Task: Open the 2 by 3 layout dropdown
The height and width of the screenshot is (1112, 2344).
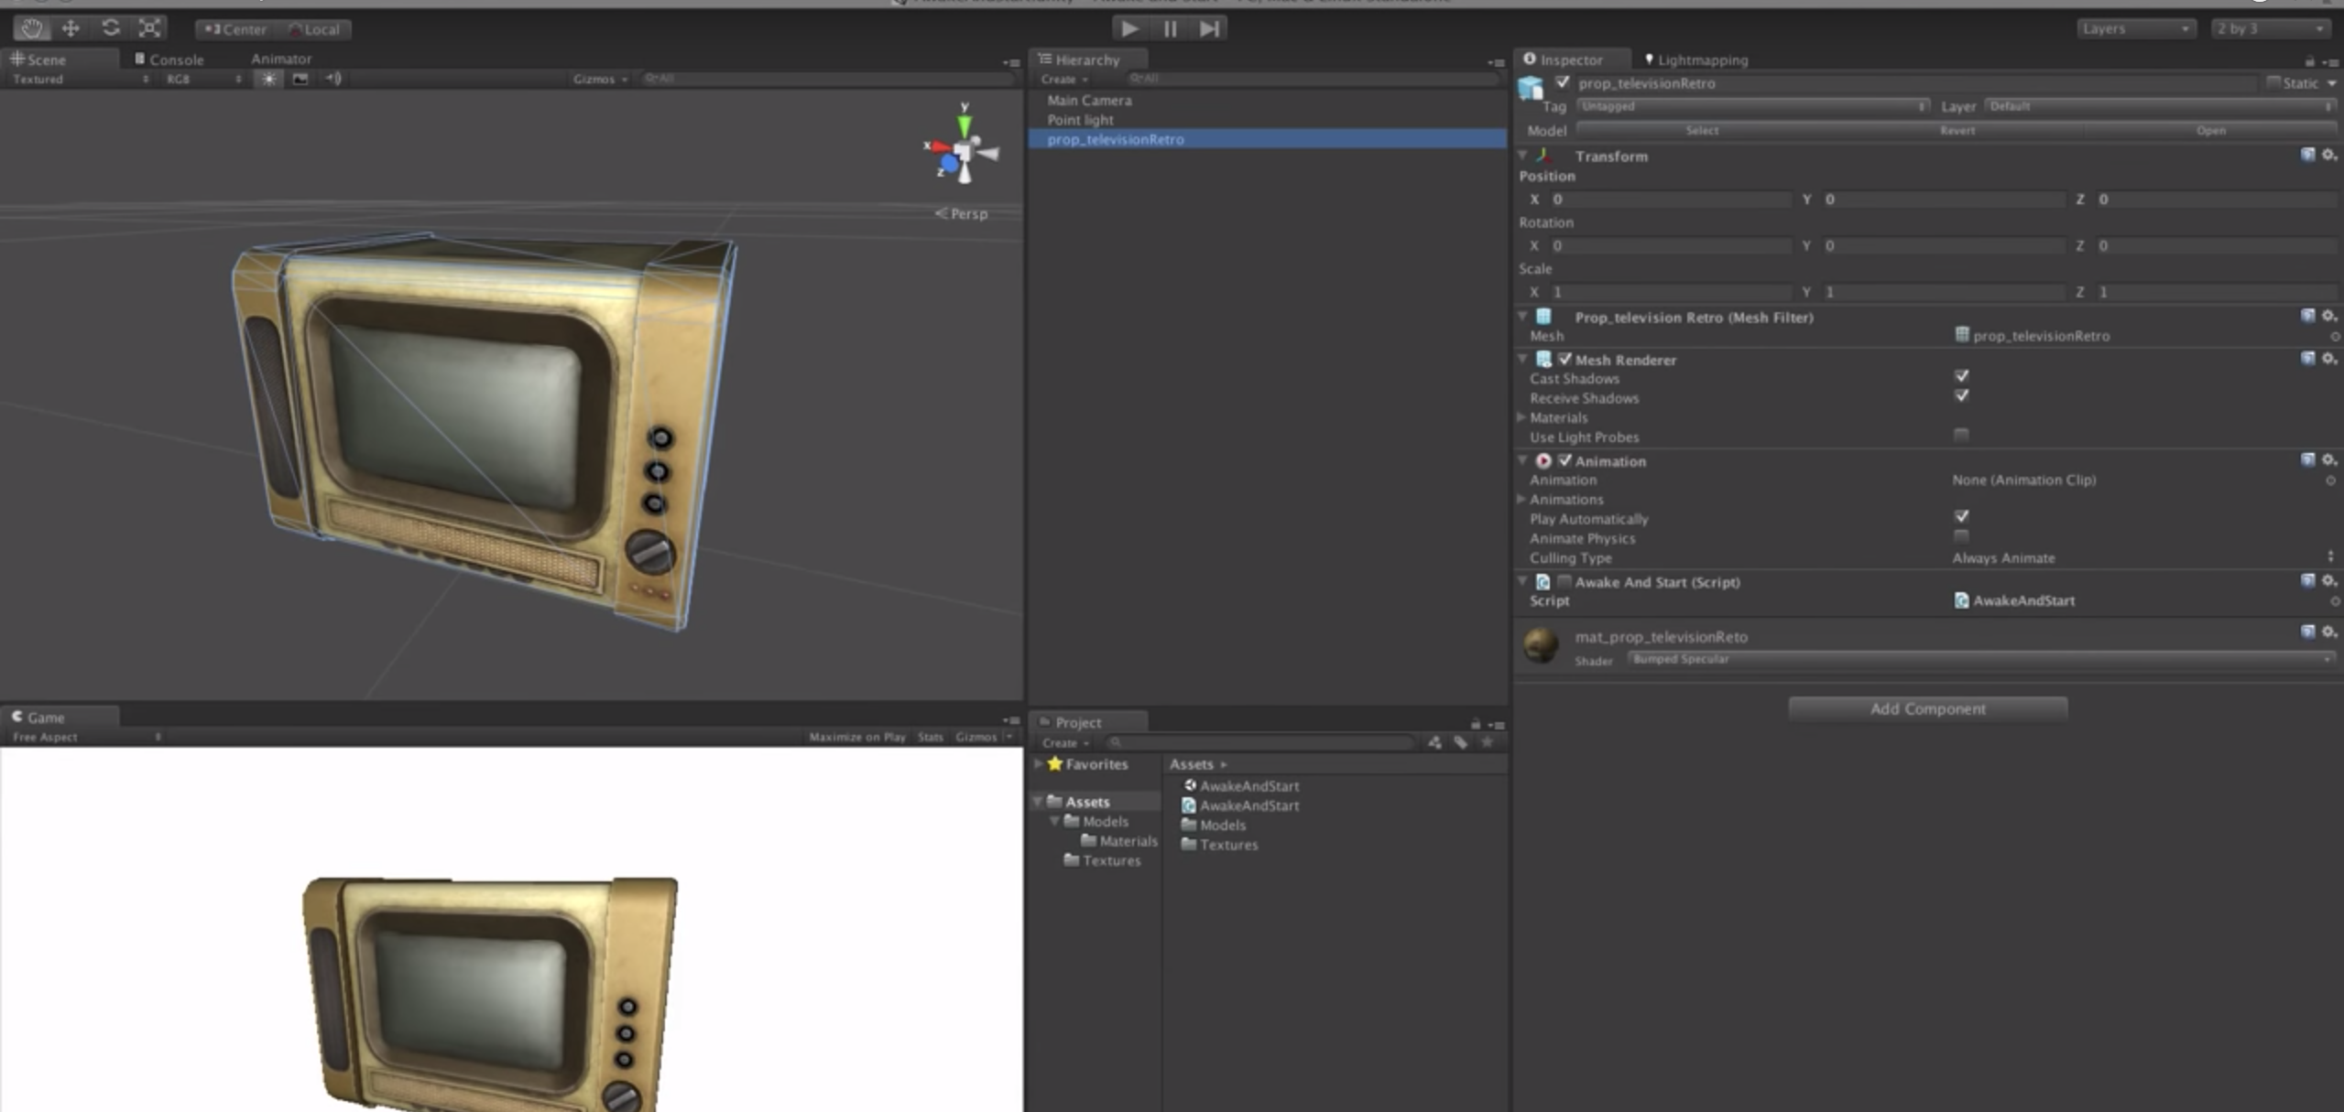Action: tap(2269, 28)
